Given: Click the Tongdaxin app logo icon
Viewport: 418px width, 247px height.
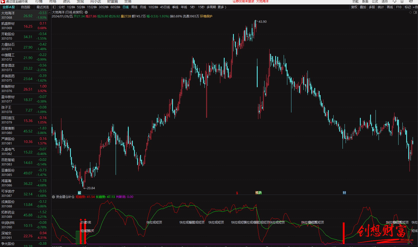Looking at the screenshot, I should click(x=3, y=1).
